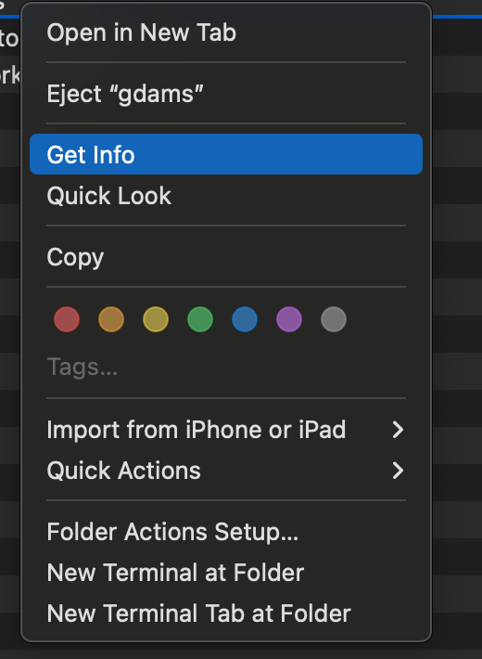Select Eject "gdams" from menu
The height and width of the screenshot is (659, 482).
(x=226, y=94)
